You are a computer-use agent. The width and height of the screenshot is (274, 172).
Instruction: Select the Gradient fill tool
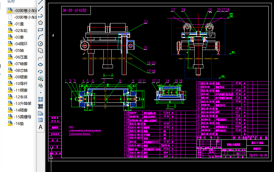[x=40, y=106]
